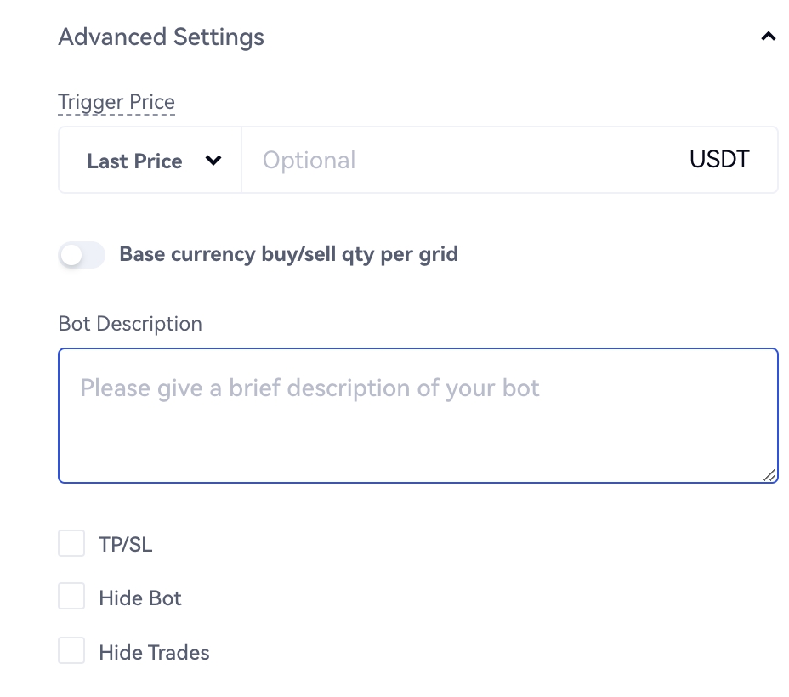Enable Base currency buy/sell qty per grid switch
Viewport: 789px width, 697px height.
[x=82, y=254]
